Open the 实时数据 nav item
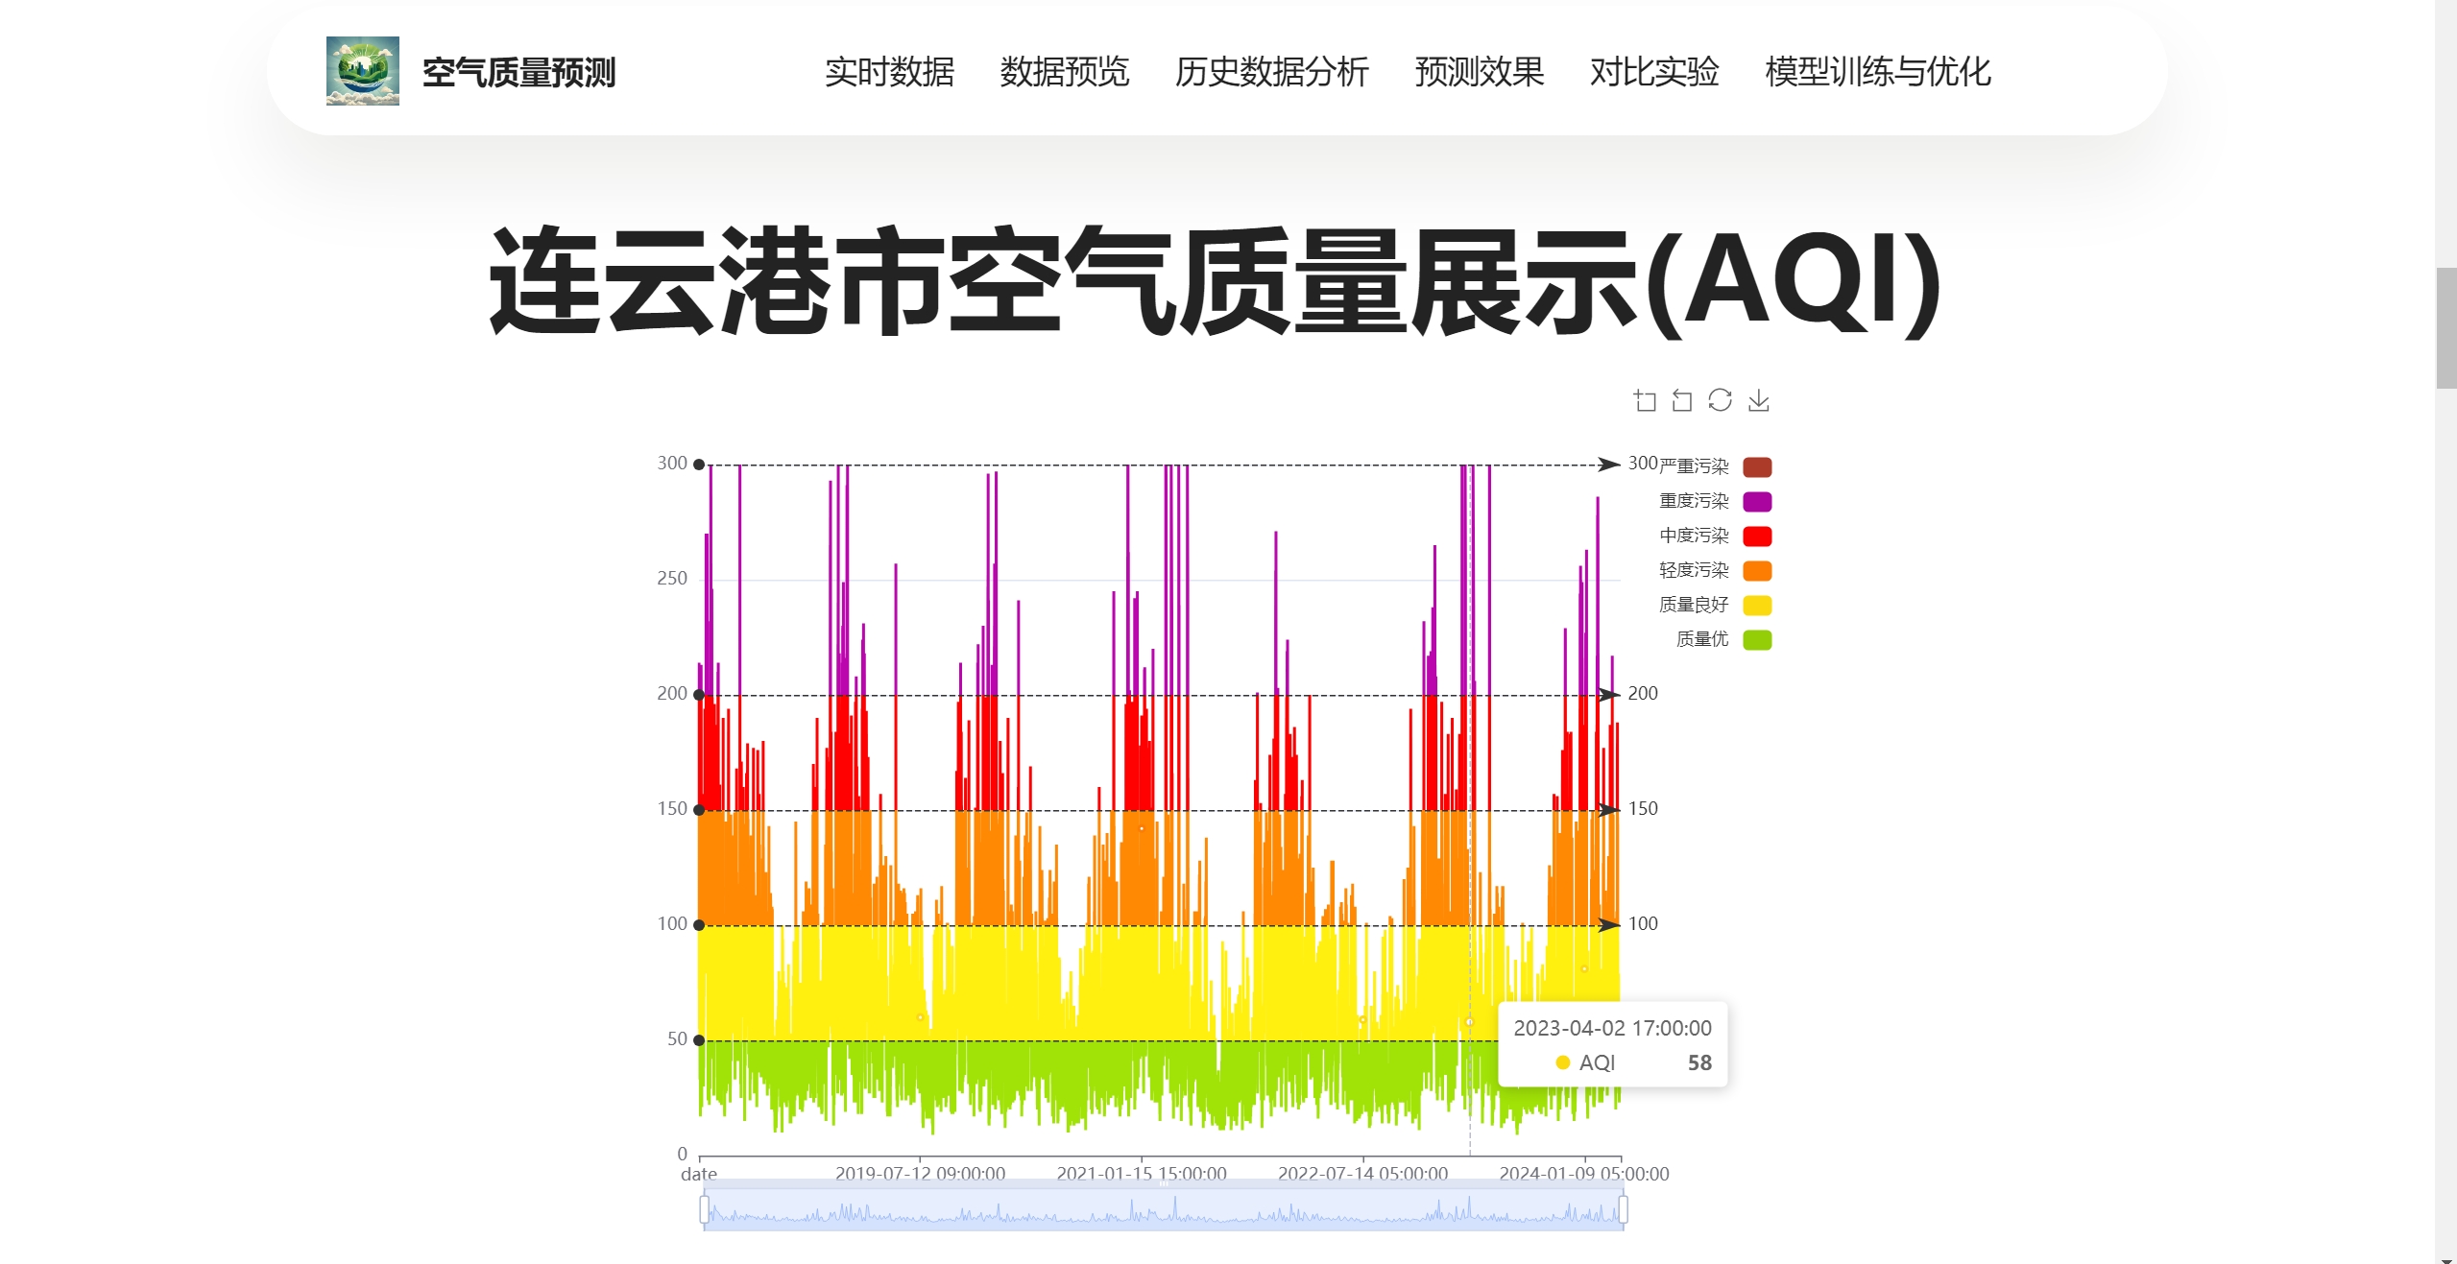Viewport: 2457px width, 1264px height. pos(889,72)
